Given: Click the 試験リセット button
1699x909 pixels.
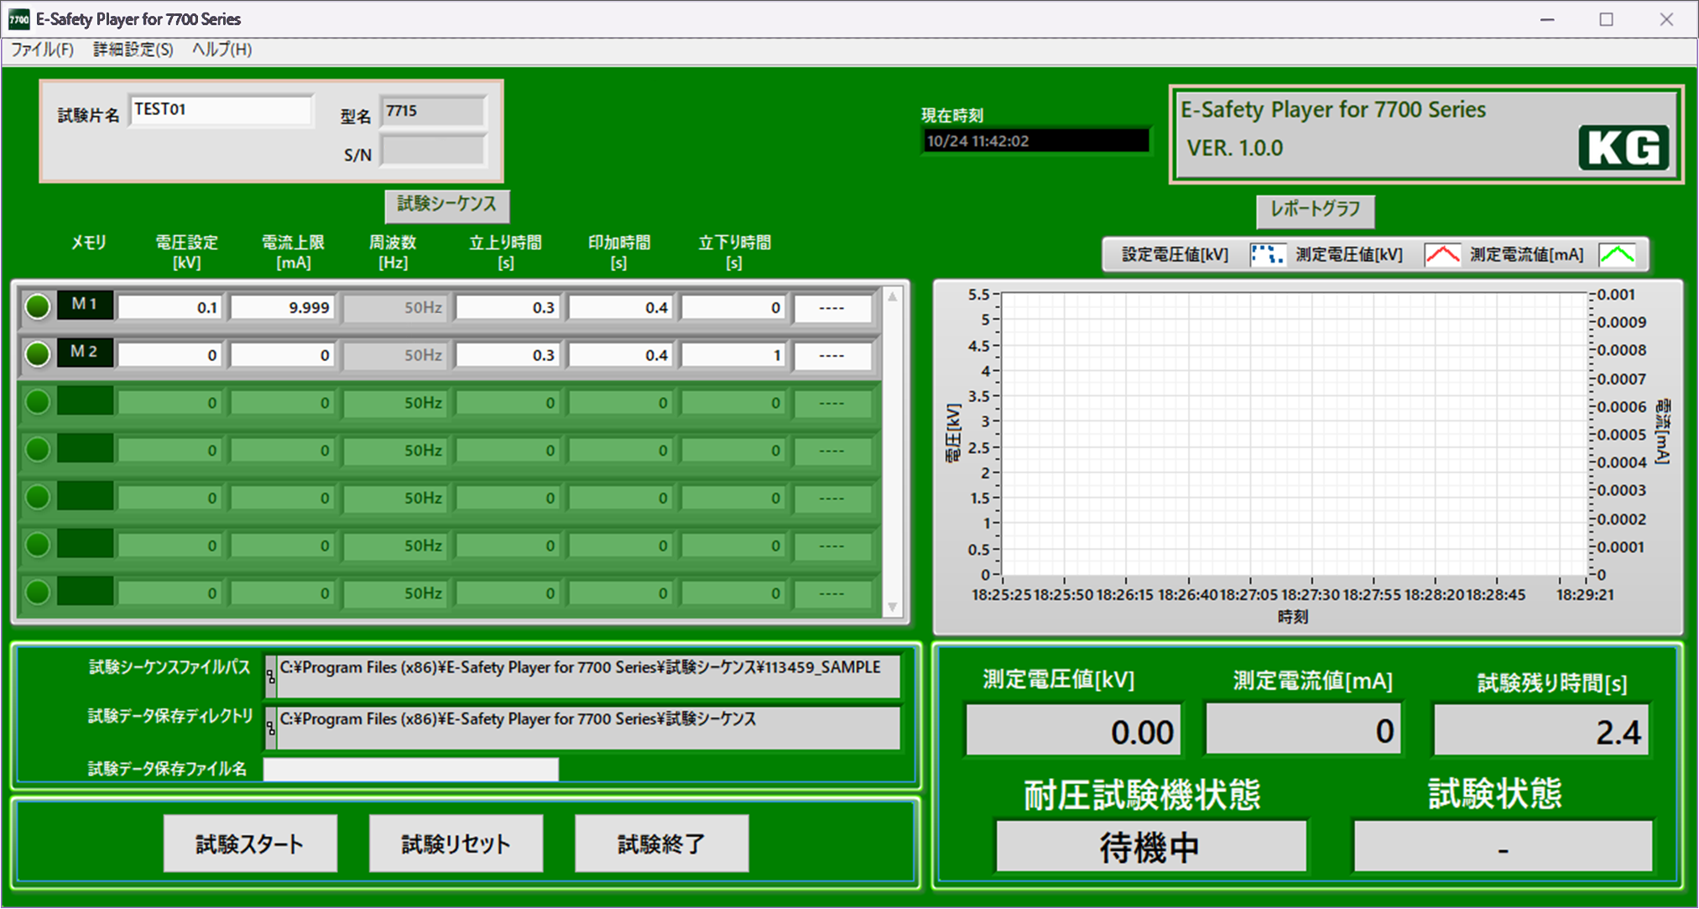Looking at the screenshot, I should tap(456, 844).
